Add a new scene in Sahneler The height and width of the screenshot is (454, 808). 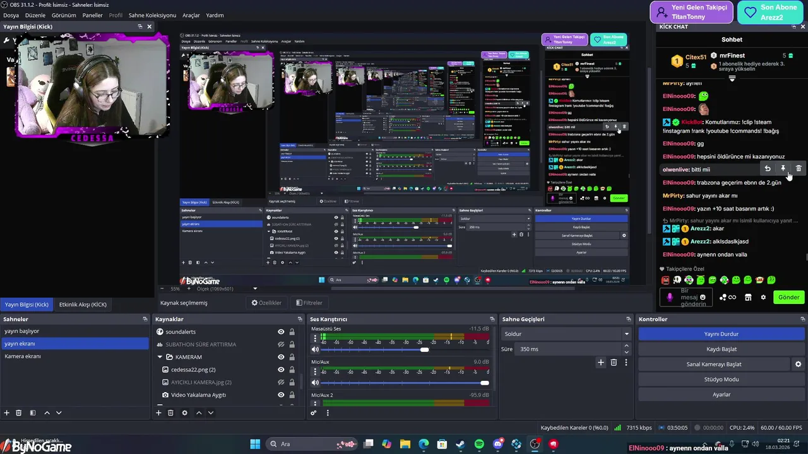[x=7, y=412]
